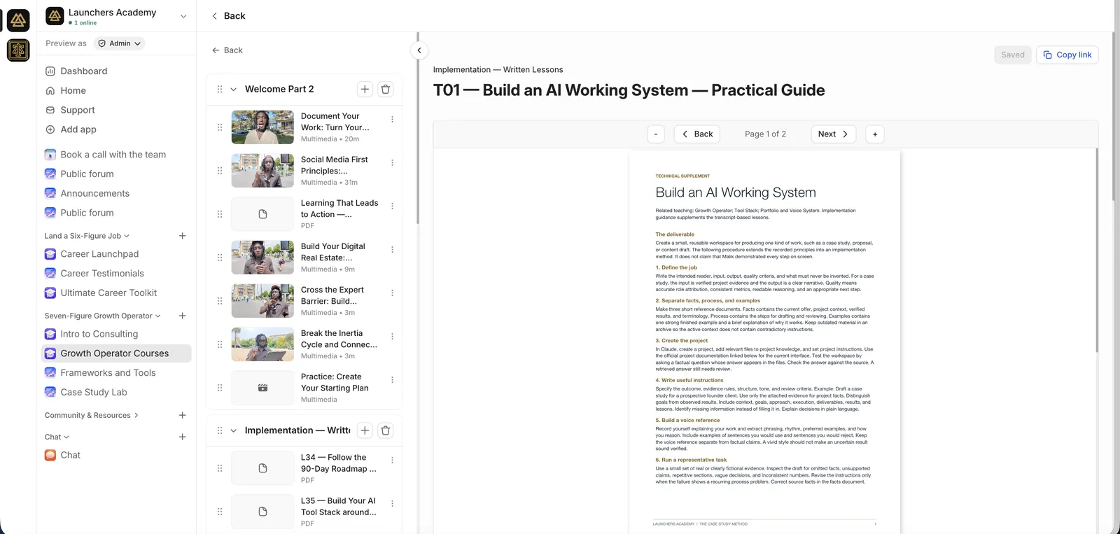Click drag handle of Document Your Work
The image size is (1120, 534).
click(220, 127)
